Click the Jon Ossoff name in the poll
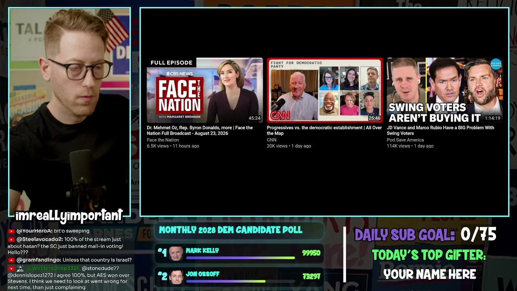The image size is (517, 291). (203, 274)
